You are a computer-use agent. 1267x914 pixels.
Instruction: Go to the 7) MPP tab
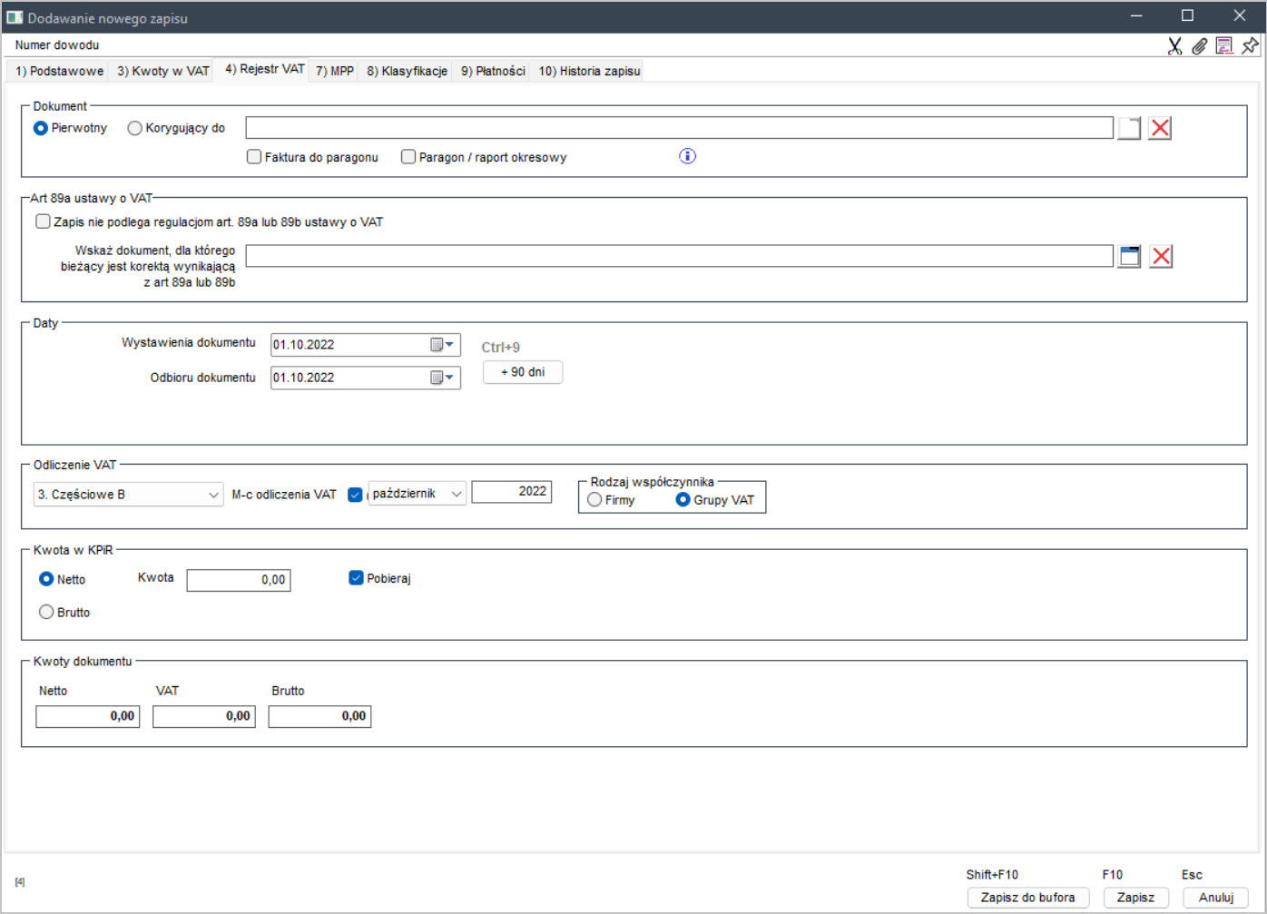[335, 71]
